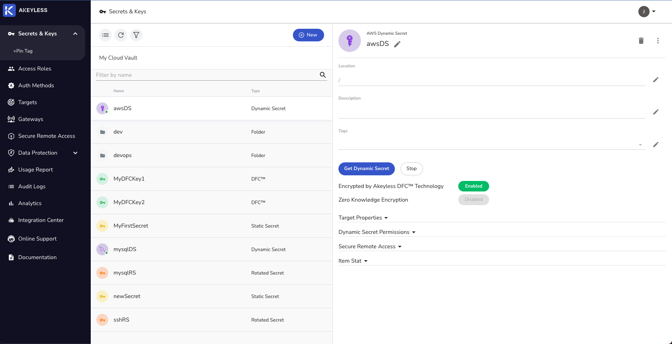Click the mysqlDS dynamic secret icon
The width and height of the screenshot is (672, 344).
coord(102,249)
